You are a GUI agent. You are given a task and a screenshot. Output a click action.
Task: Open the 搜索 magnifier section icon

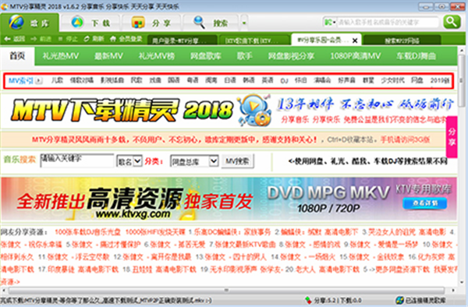(200, 23)
